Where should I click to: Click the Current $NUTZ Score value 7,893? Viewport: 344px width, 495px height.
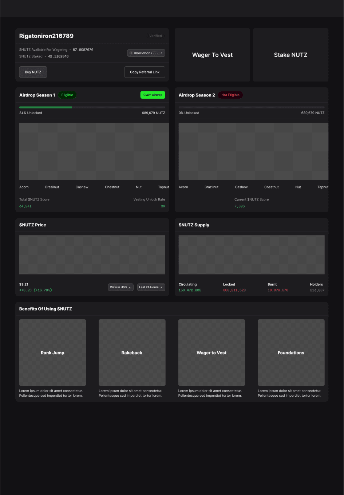pos(240,206)
